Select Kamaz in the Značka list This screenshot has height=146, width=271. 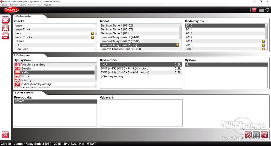pos(19,41)
